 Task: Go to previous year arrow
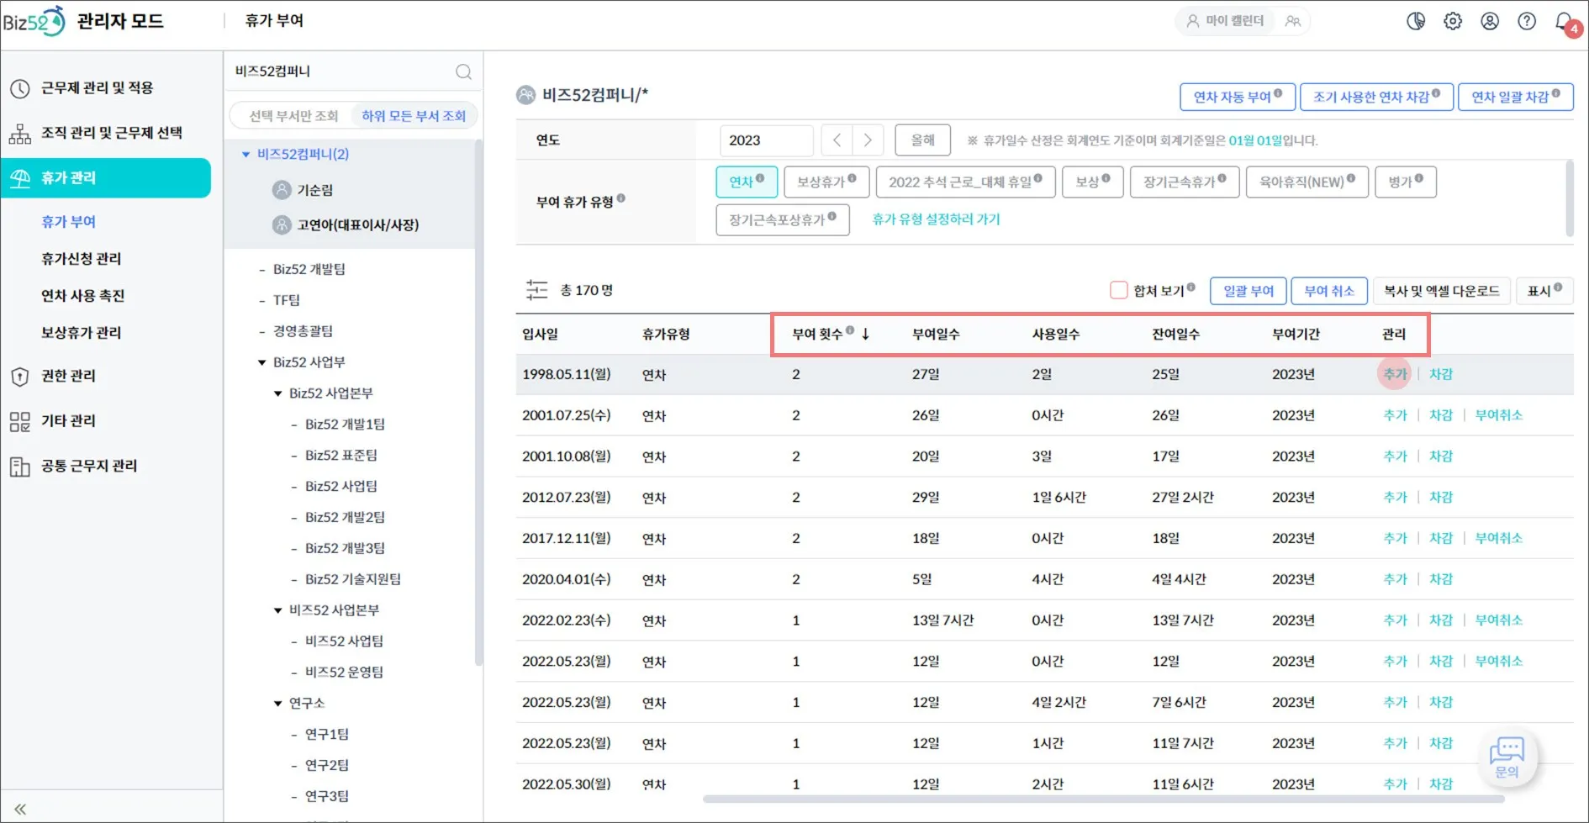click(837, 140)
